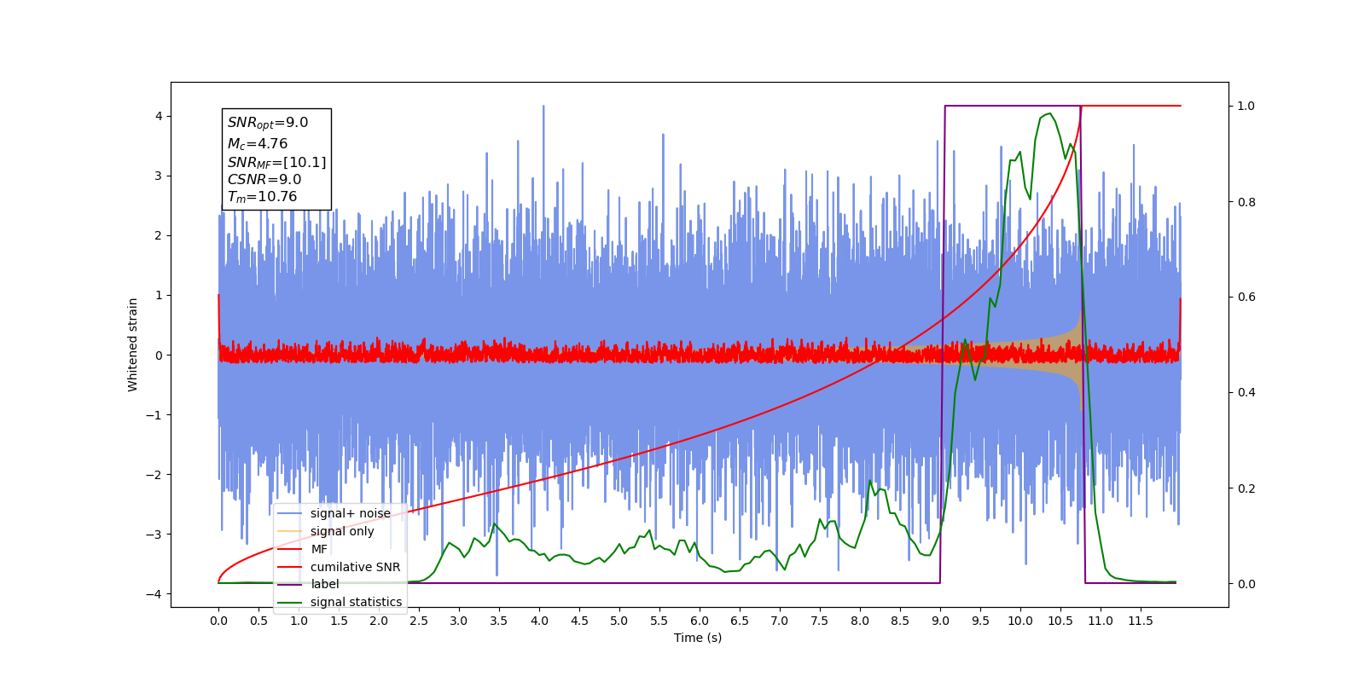Click the purple line swatch beside 'label'

coord(290,584)
